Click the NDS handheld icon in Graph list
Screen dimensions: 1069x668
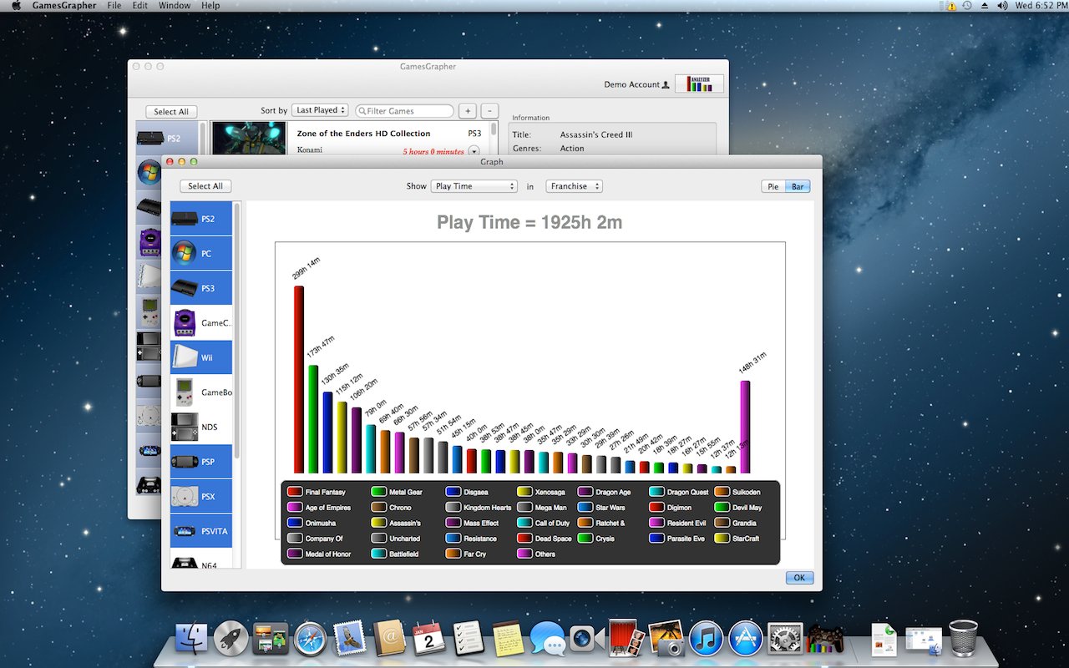coord(184,427)
